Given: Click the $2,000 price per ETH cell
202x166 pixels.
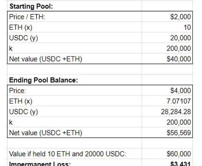Looking at the screenshot, I should (167, 17).
